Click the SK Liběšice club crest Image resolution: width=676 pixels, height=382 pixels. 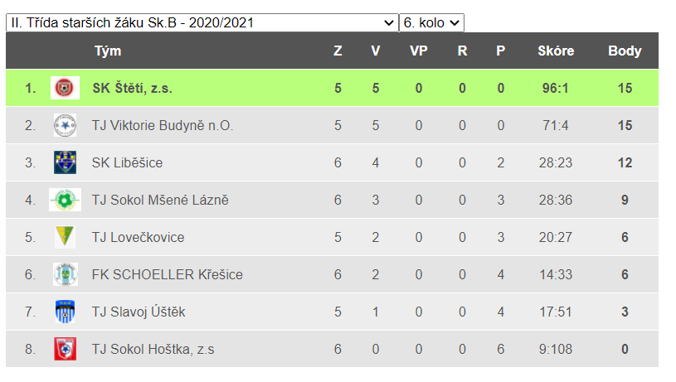pyautogui.click(x=65, y=162)
